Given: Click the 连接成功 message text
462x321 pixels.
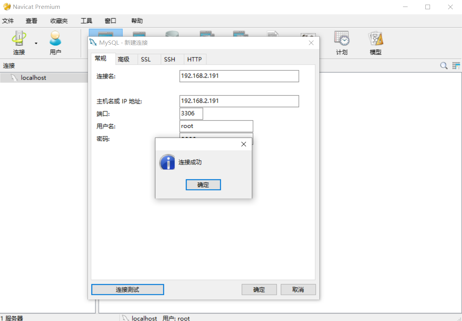Looking at the screenshot, I should point(190,162).
